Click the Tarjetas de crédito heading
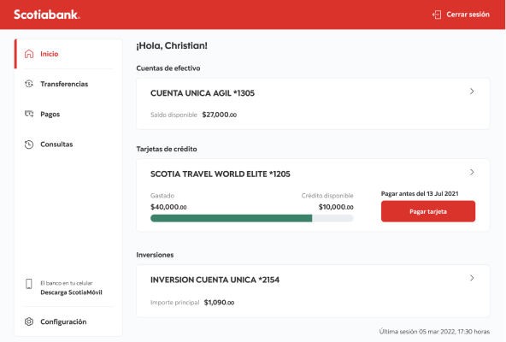 [x=167, y=149]
